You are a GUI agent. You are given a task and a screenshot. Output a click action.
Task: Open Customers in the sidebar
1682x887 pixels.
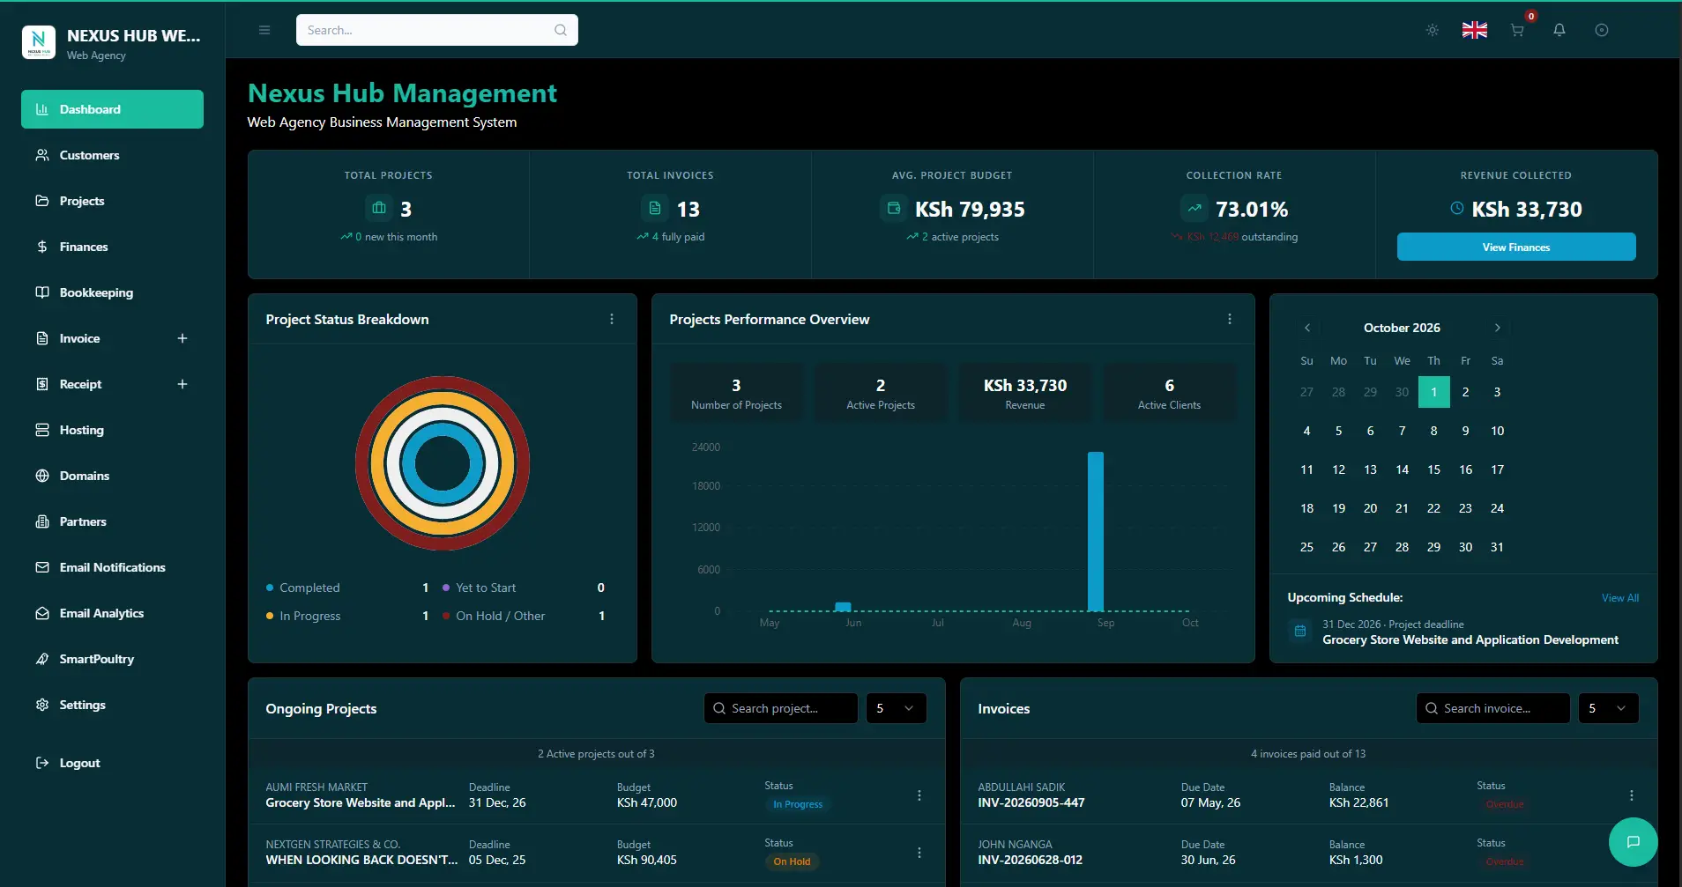(x=112, y=155)
